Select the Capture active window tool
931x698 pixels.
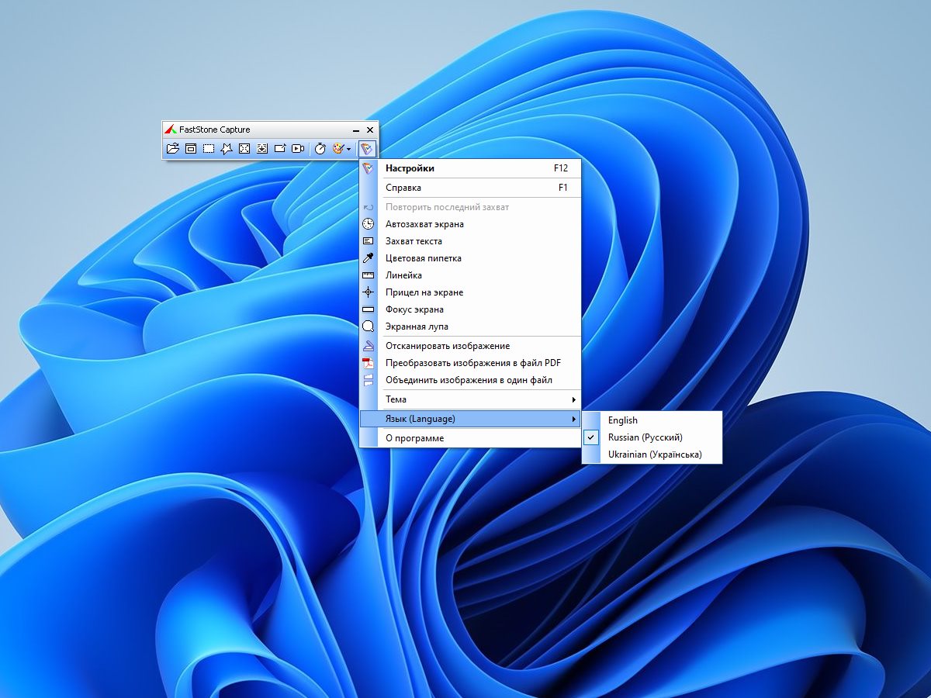[191, 149]
